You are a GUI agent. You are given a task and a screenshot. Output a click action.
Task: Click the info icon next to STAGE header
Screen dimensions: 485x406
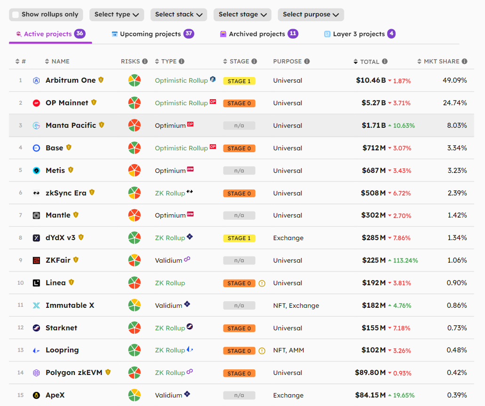click(254, 62)
